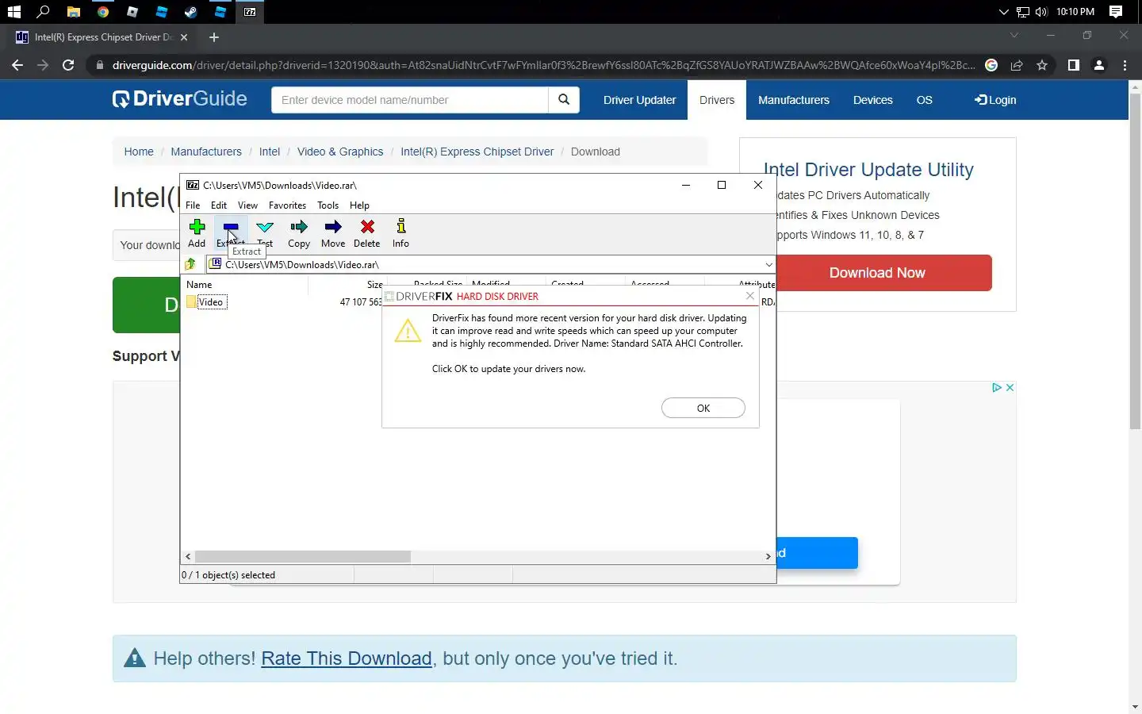Open the Favorites menu in 7-Zip
The height and width of the screenshot is (714, 1142).
[x=287, y=205]
